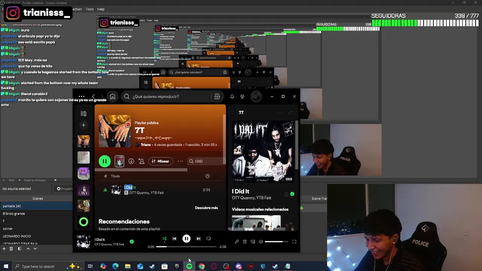Open the green ring playlist in sidebar

[x=84, y=222]
